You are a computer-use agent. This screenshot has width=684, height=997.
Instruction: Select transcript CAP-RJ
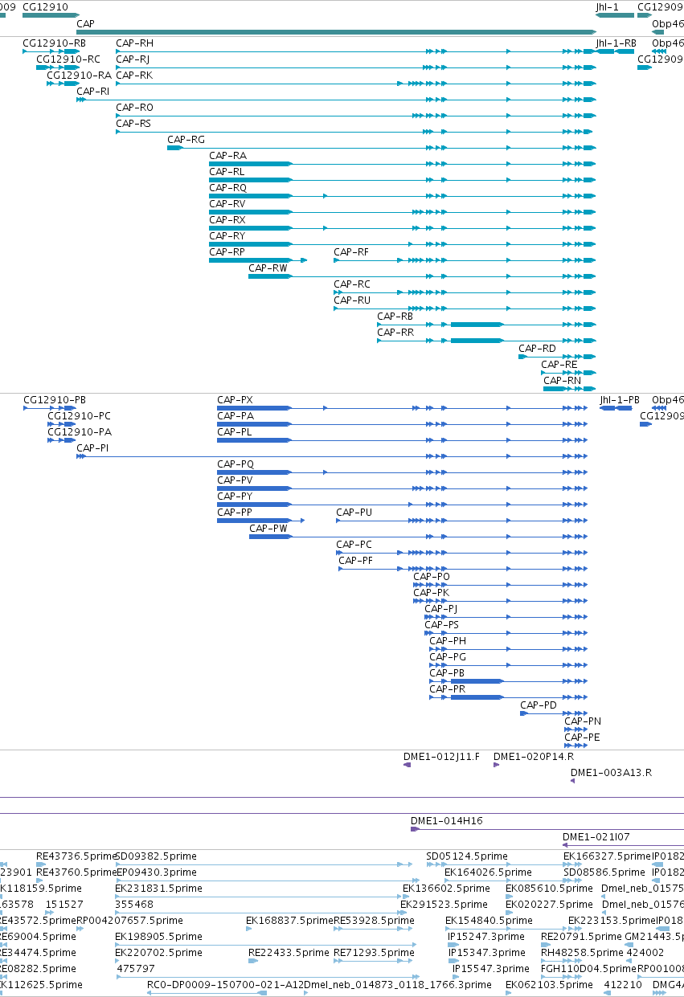(356, 67)
